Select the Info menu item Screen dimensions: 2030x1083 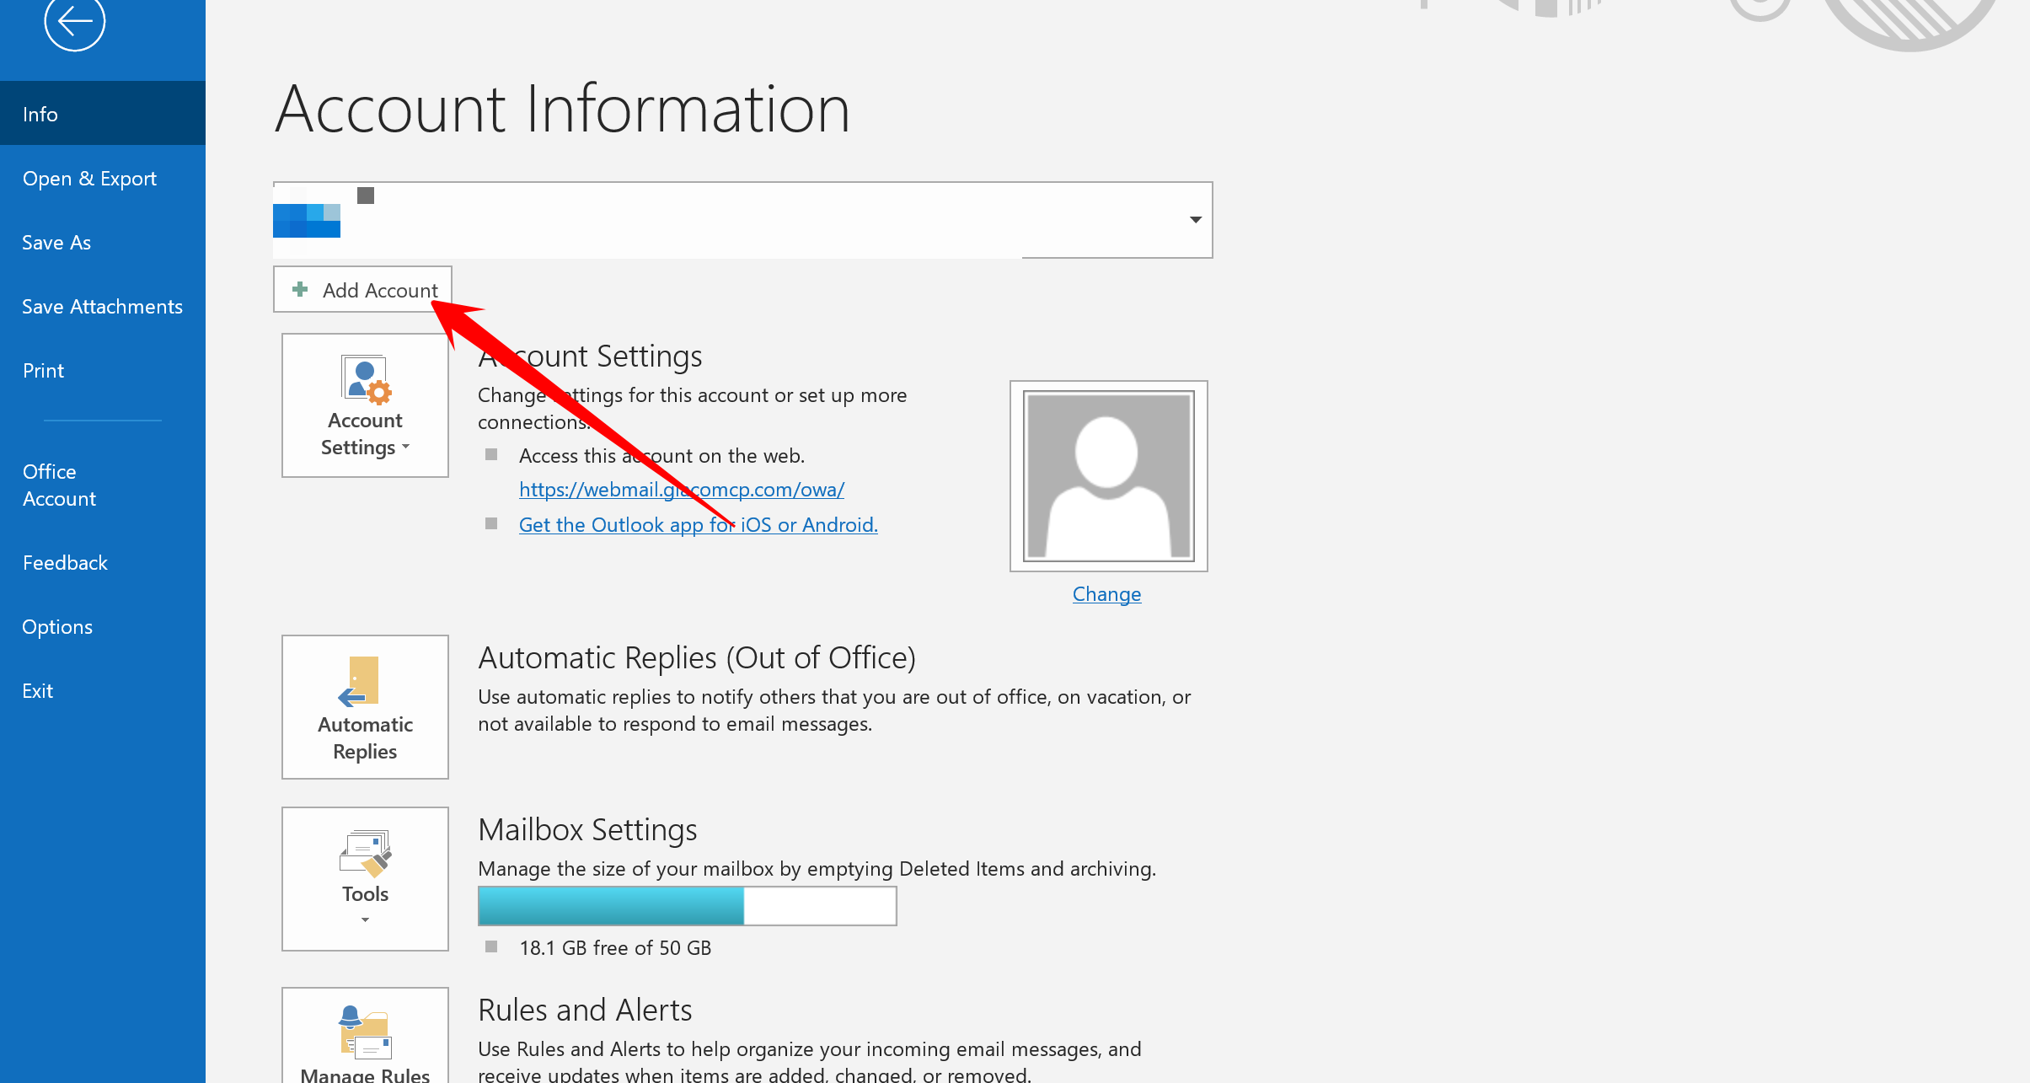coord(40,114)
